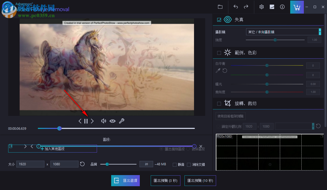Enable the 消除交錯 deinterlace checkbox
The width and height of the screenshot is (327, 190).
coord(189,164)
